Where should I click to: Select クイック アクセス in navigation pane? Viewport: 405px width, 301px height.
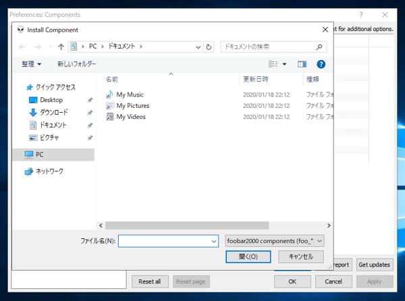pyautogui.click(x=51, y=87)
